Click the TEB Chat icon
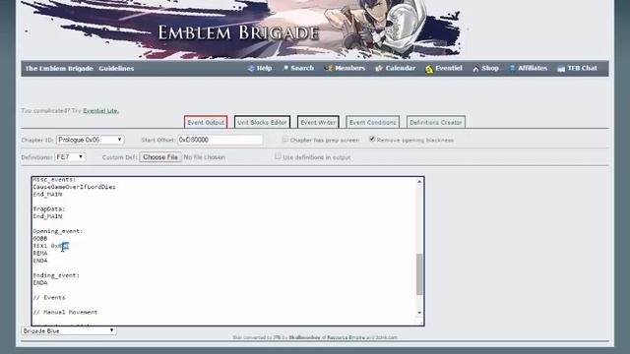This screenshot has width=630, height=354. 561,69
